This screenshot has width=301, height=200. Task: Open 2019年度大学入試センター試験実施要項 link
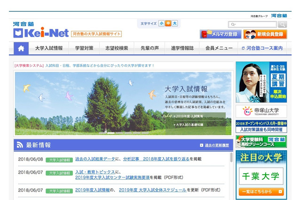click(112, 177)
